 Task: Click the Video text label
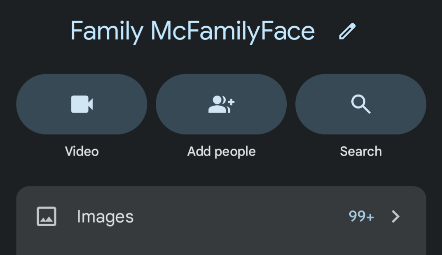point(82,151)
